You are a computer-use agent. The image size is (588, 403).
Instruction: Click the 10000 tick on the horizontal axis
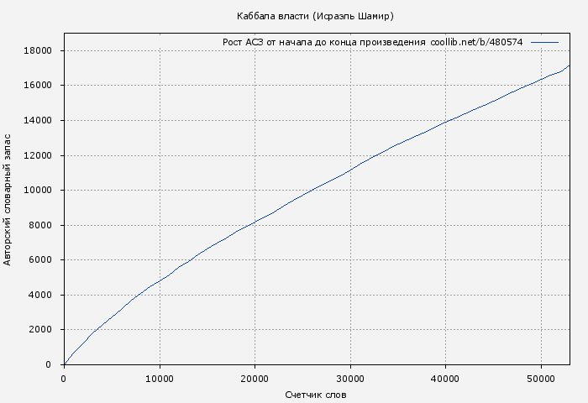pos(160,379)
